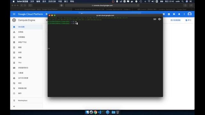Open the three-dot utilities menu in the header

coord(184,14)
